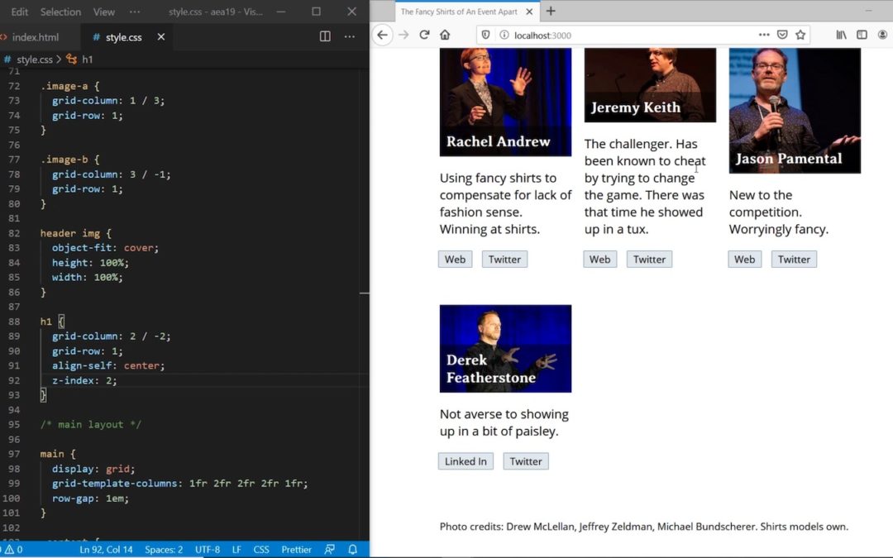Open a new browser tab
The height and width of the screenshot is (558, 893).
551,12
